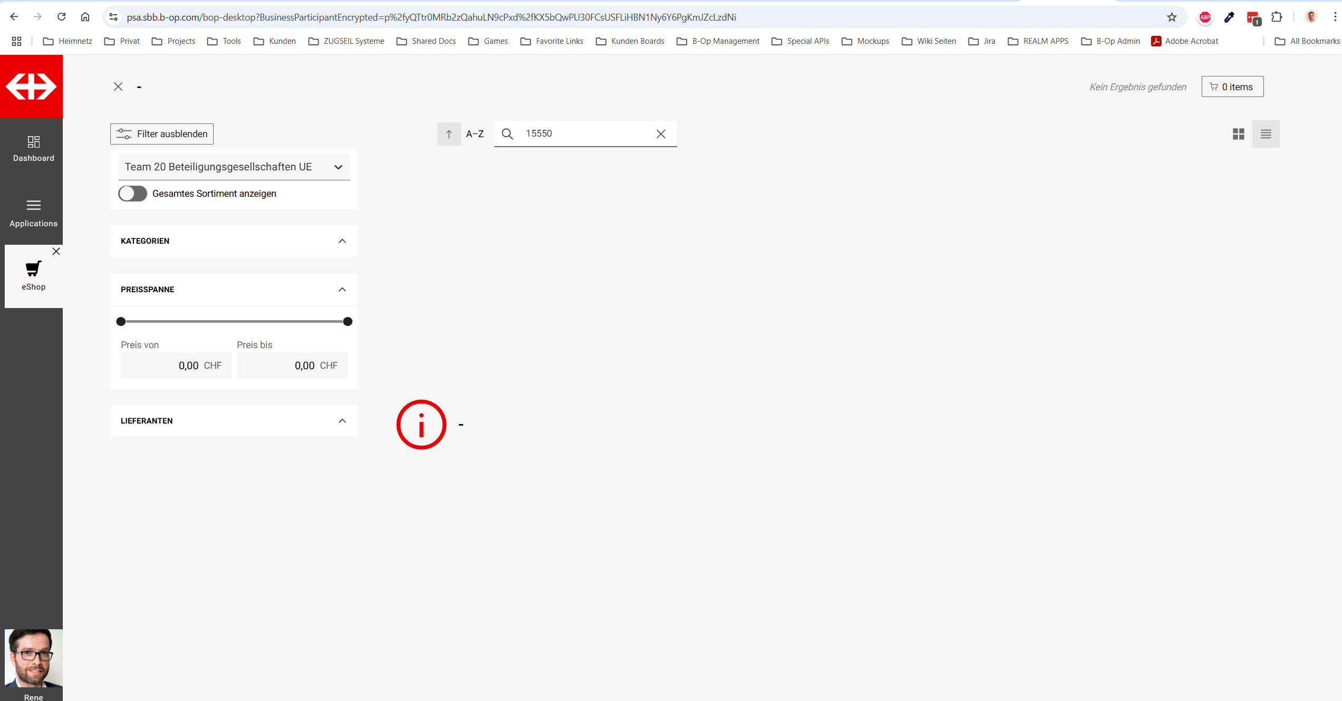Open the 0 items cart button
This screenshot has height=701, width=1342.
click(x=1232, y=87)
